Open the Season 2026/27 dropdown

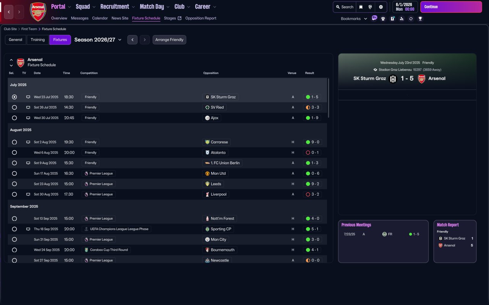[98, 40]
